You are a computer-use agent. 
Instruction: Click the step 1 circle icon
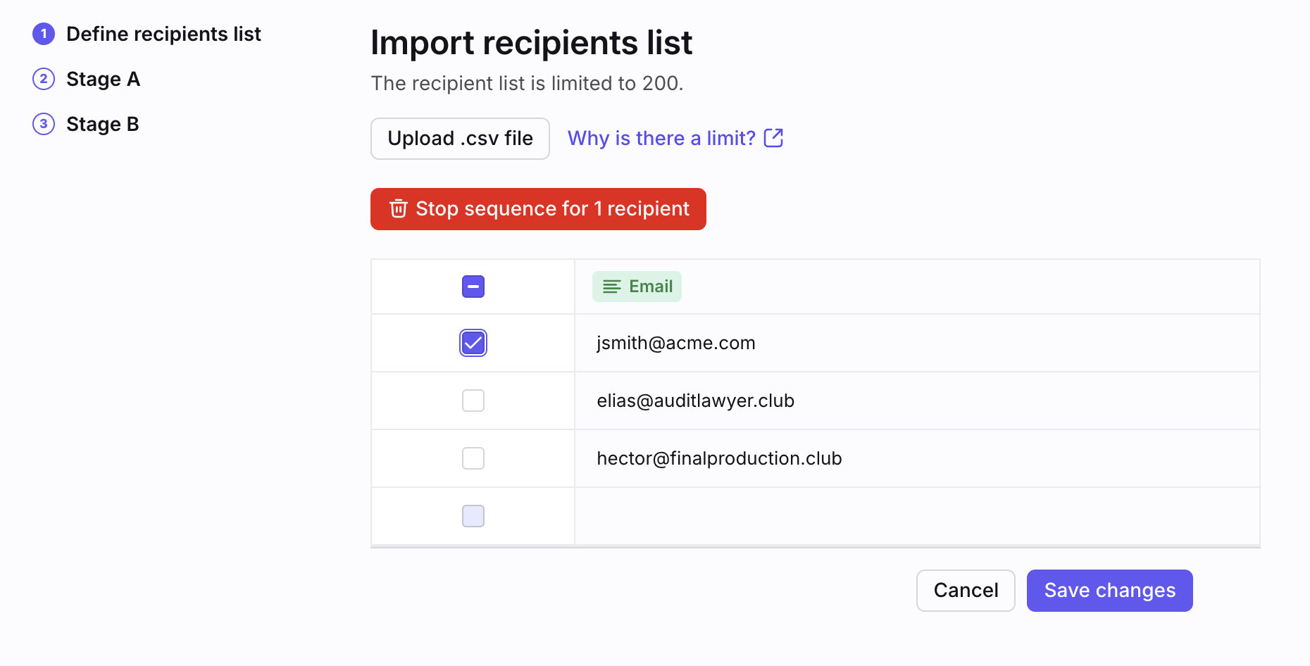pyautogui.click(x=44, y=34)
